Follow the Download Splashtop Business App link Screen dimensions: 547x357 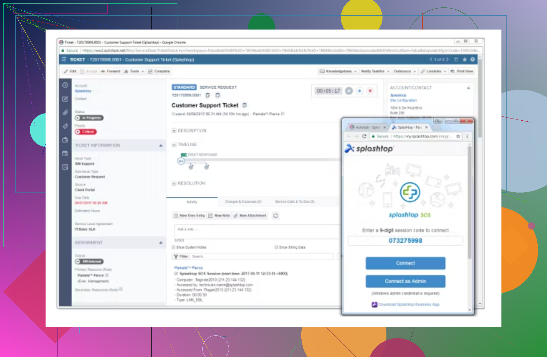[408, 305]
